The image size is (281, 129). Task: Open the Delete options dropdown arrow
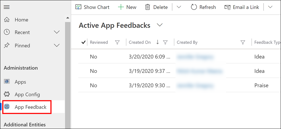click(x=179, y=7)
